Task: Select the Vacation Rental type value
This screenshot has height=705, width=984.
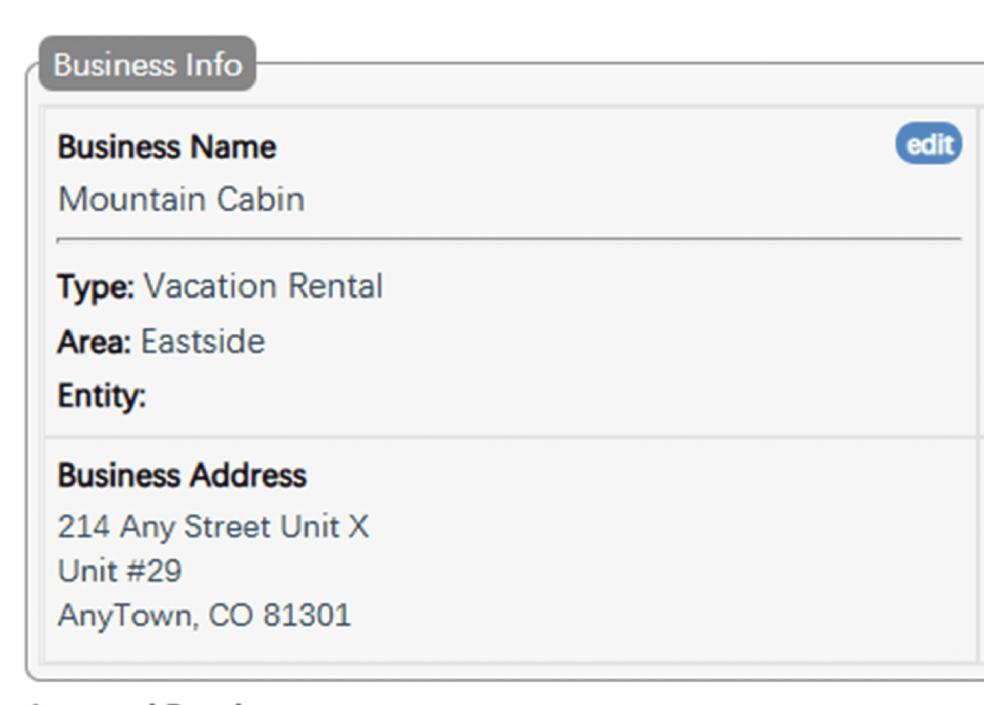Action: point(263,287)
